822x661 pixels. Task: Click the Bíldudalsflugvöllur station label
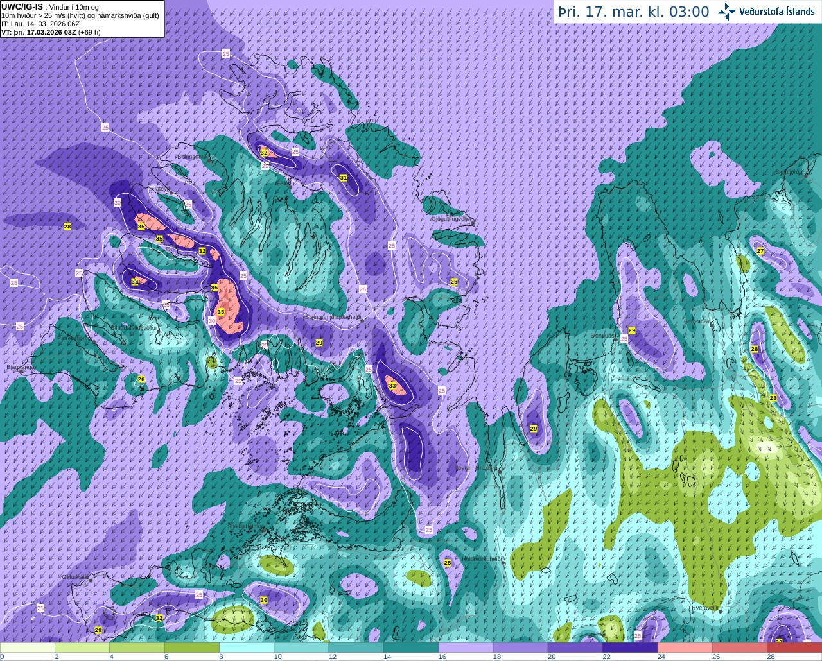point(134,327)
